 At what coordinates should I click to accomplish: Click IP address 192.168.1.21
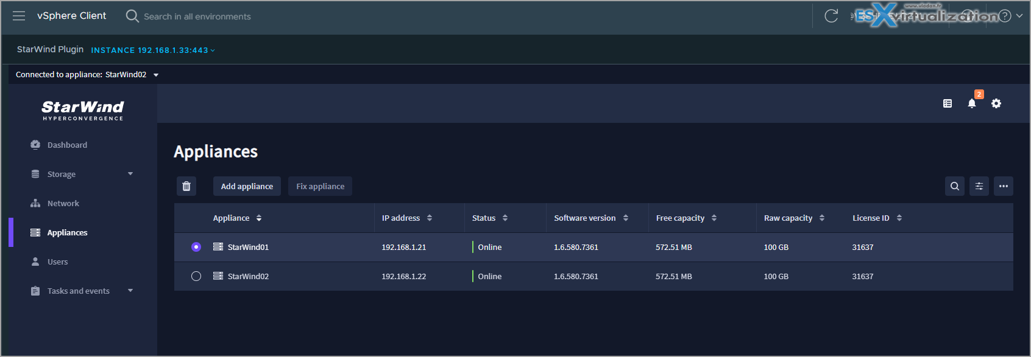(404, 247)
